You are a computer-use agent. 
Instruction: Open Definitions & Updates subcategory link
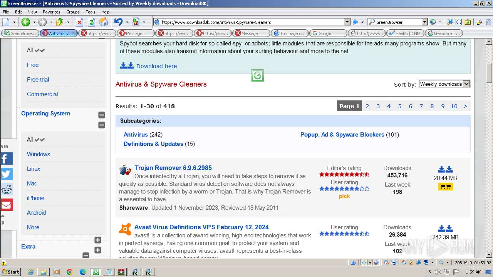coord(153,144)
